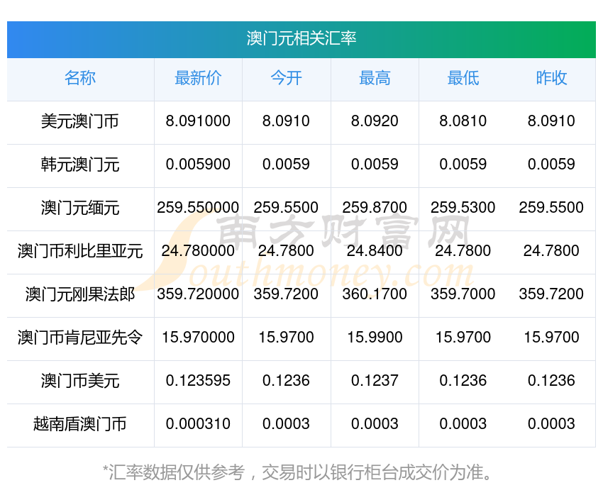Open the 美元澳门币 row name
Image resolution: width=603 pixels, height=495 pixels.
pos(80,122)
